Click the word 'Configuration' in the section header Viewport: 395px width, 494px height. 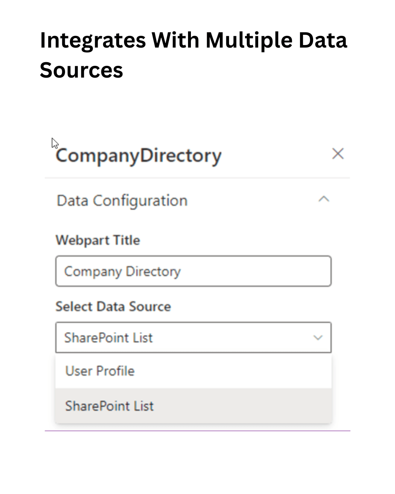pyautogui.click(x=140, y=201)
